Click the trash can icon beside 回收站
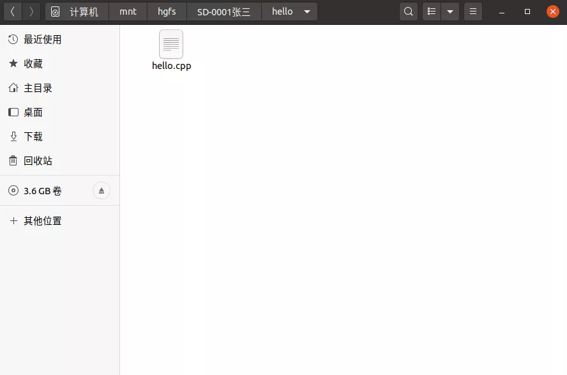Viewport: 567px width, 375px height. 13,160
